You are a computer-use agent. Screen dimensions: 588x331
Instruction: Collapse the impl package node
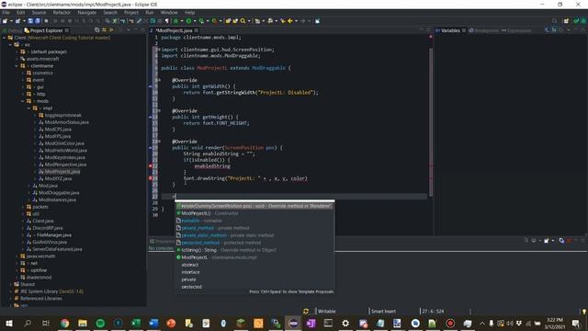tap(28, 108)
